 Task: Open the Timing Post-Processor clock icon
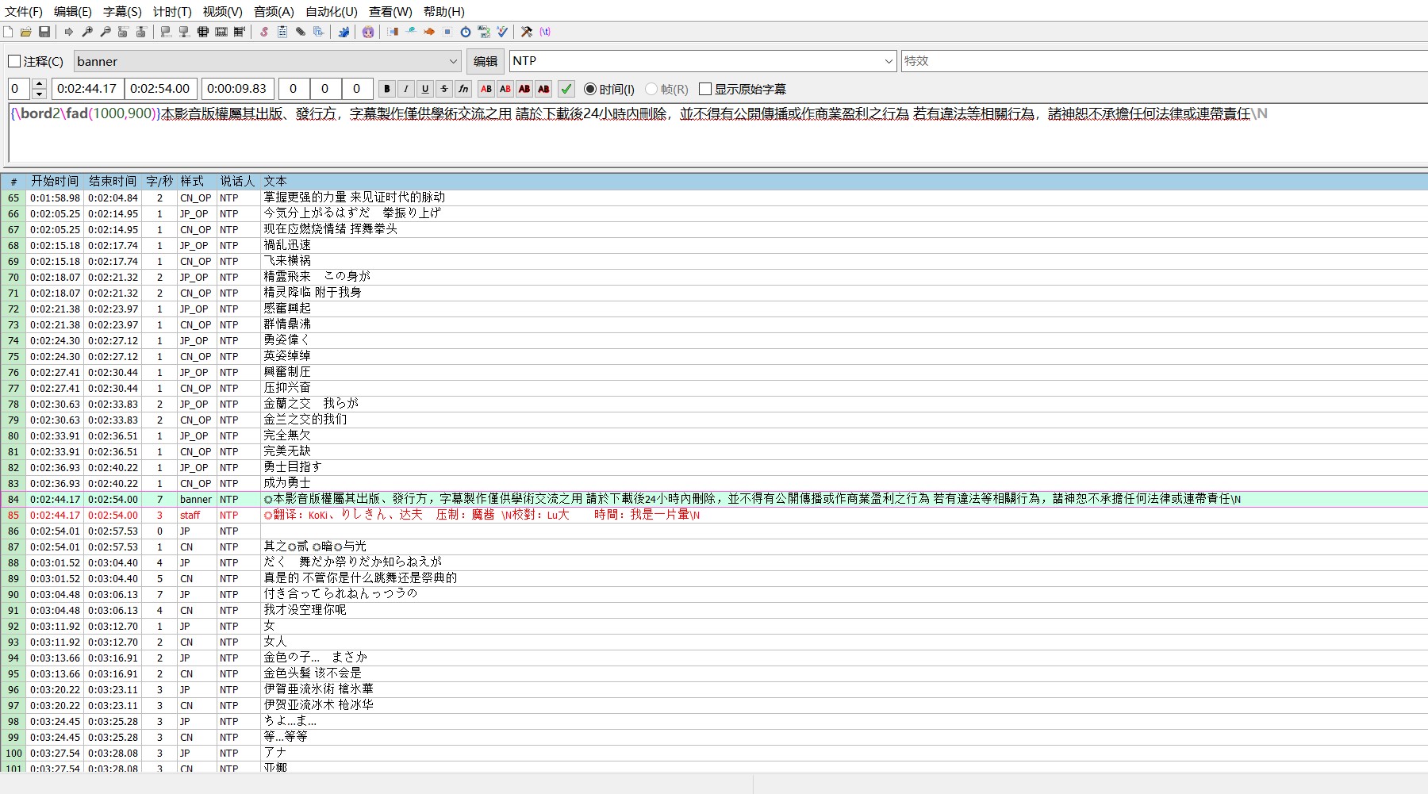pyautogui.click(x=466, y=32)
